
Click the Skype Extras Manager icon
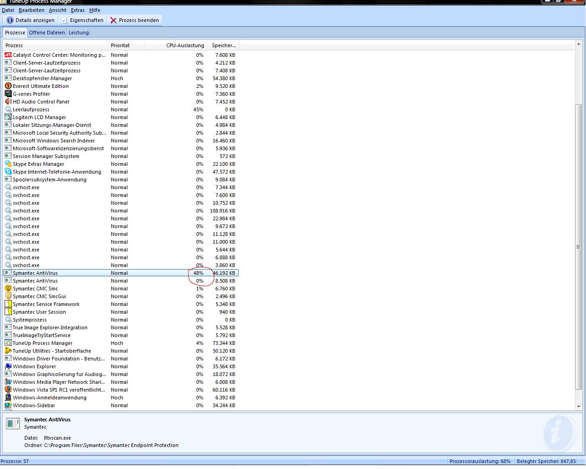pos(8,164)
